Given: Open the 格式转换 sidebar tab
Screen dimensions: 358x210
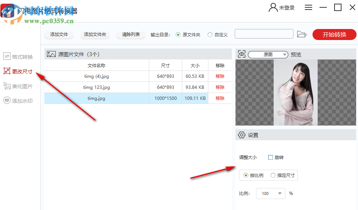Looking at the screenshot, I should pyautogui.click(x=18, y=57).
